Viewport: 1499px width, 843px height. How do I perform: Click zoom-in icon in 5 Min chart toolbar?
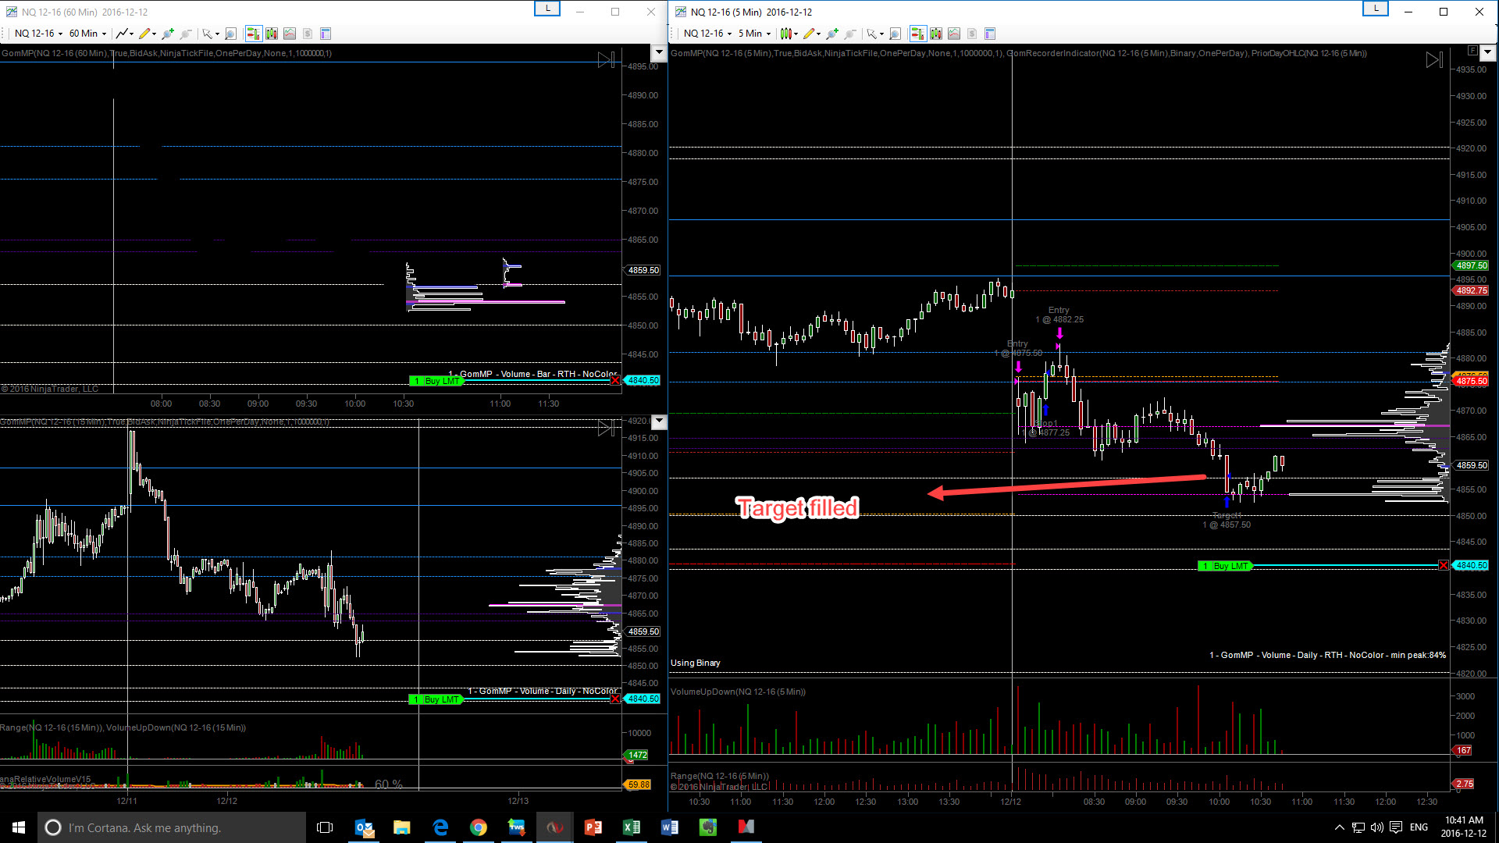832,34
